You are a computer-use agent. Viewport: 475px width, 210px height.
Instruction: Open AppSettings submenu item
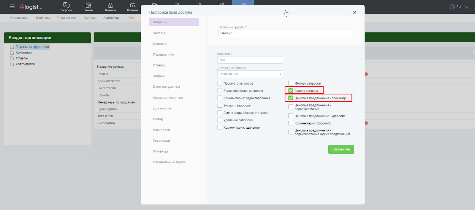coord(112,18)
